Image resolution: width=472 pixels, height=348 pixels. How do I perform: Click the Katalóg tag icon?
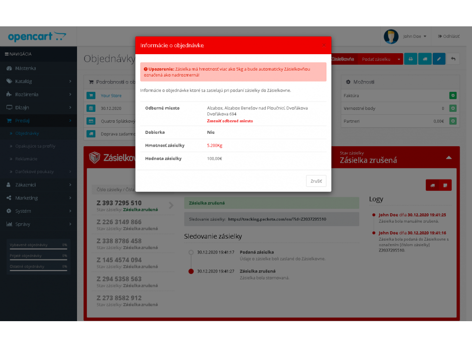pos(9,82)
